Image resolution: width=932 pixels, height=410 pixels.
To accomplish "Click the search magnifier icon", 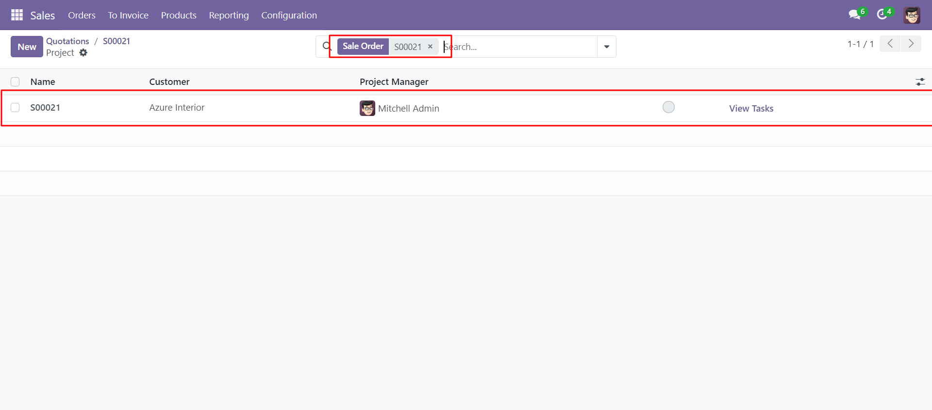I will [327, 46].
